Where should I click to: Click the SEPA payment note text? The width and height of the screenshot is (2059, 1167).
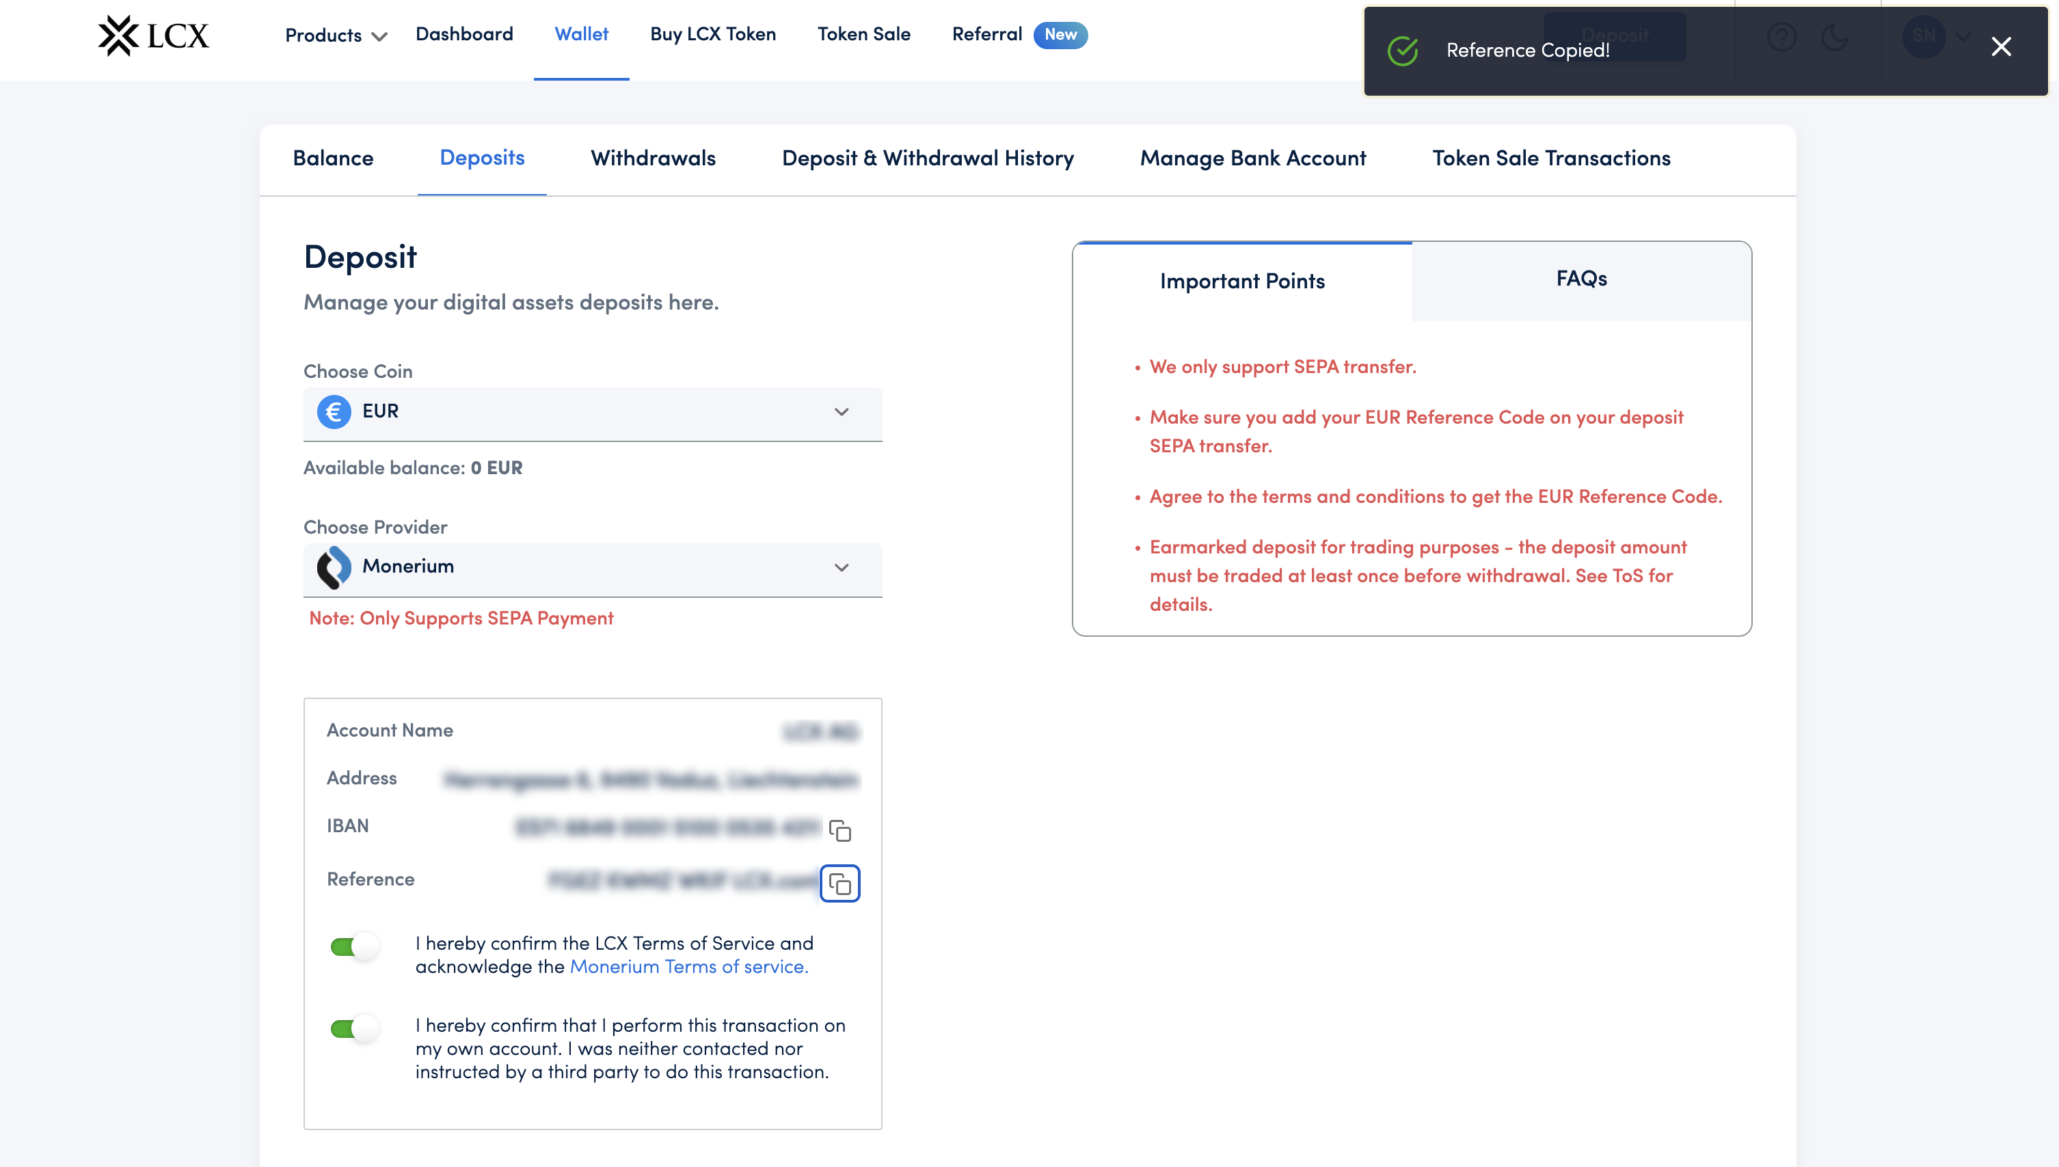click(x=461, y=619)
